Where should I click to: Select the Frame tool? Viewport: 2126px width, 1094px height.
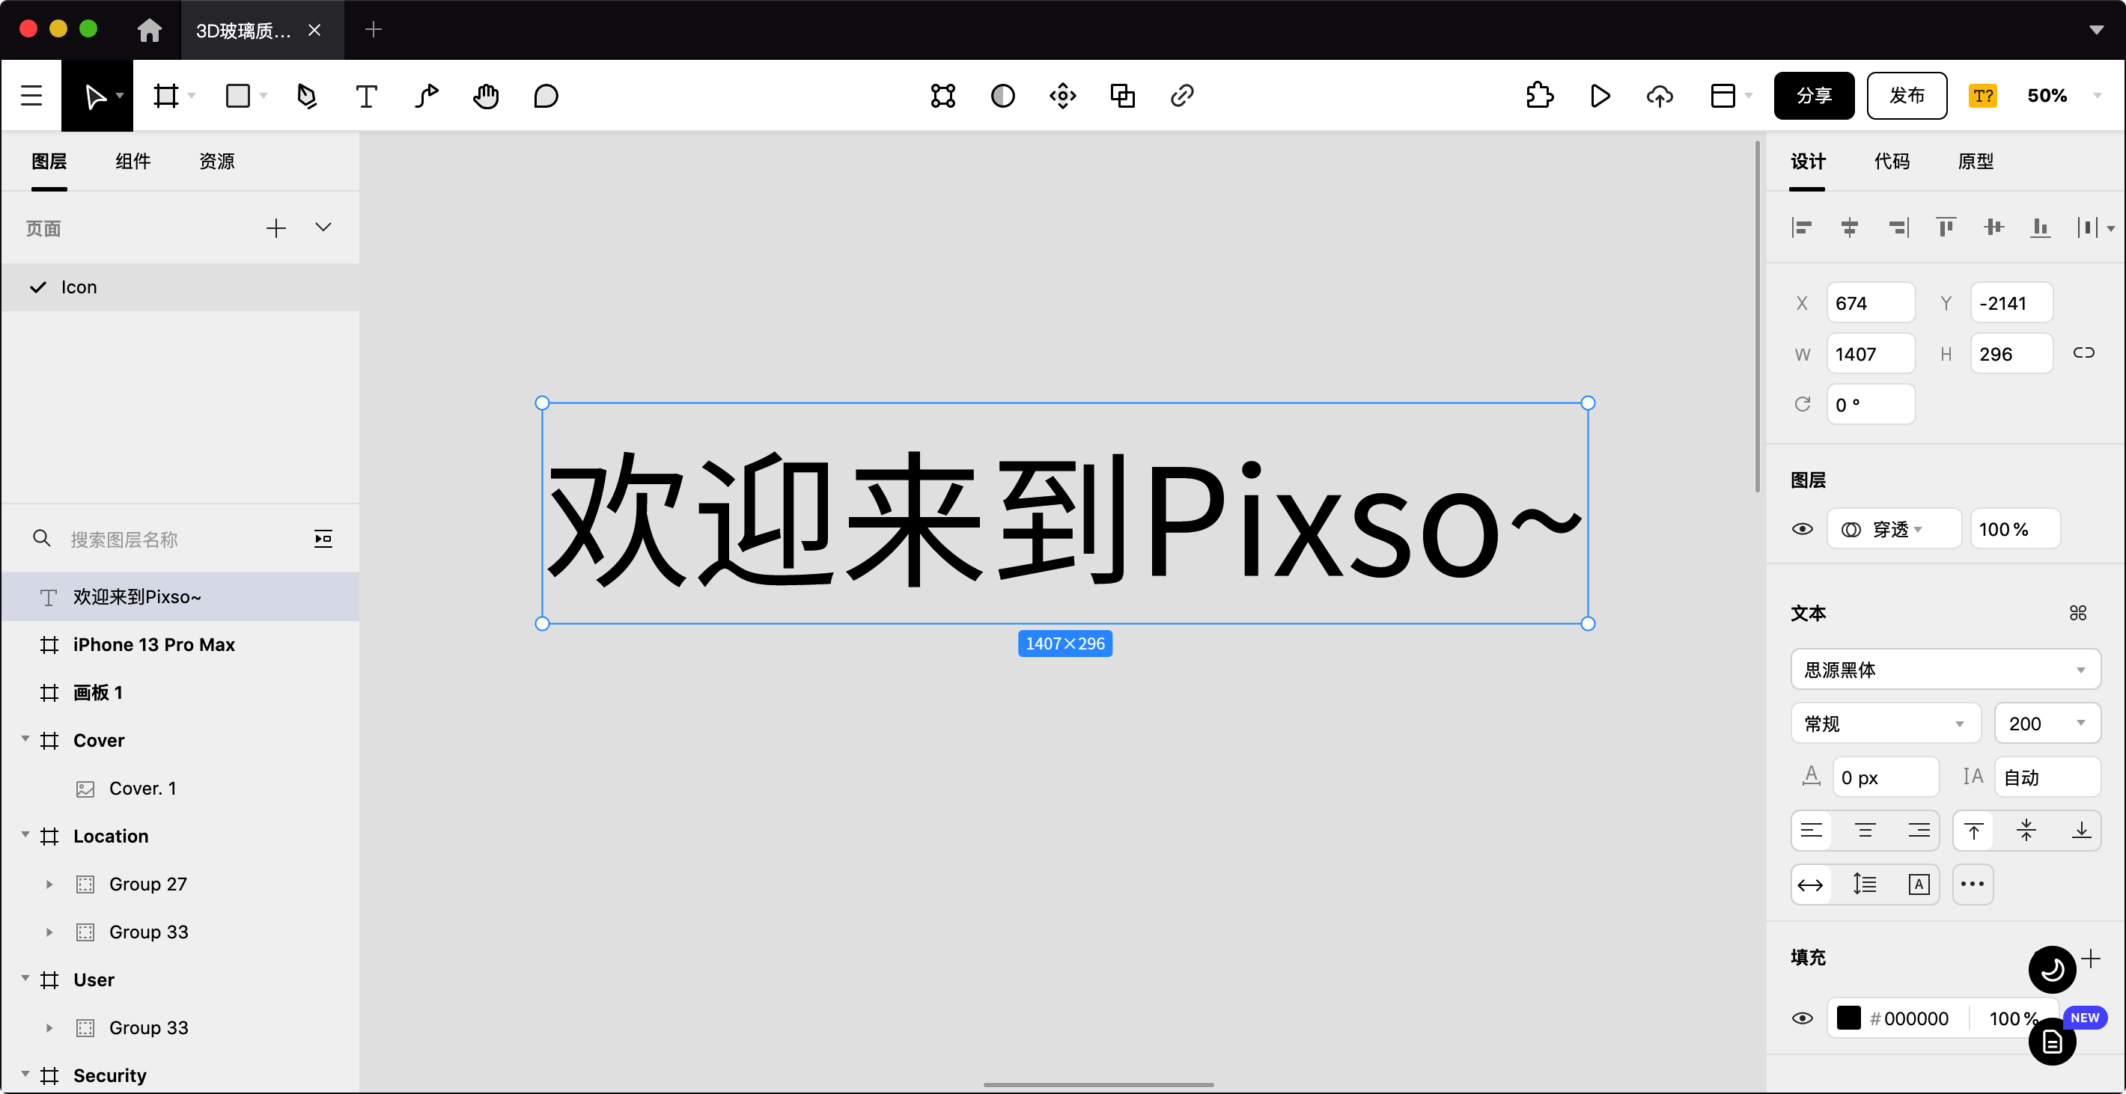(167, 96)
